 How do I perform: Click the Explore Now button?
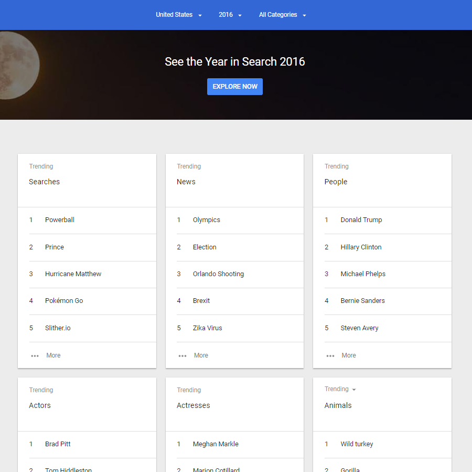235,87
